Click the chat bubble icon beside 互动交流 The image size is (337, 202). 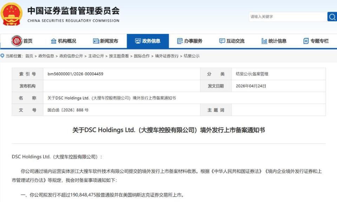point(222,41)
